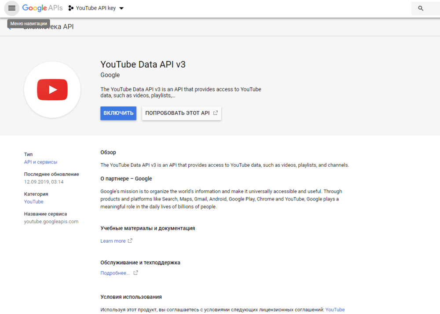The width and height of the screenshot is (440, 314).
Task: Click the search magnifier icon
Action: pos(421,8)
